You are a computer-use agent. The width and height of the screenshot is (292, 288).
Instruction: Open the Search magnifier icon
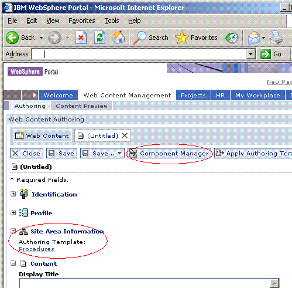pyautogui.click(x=139, y=38)
